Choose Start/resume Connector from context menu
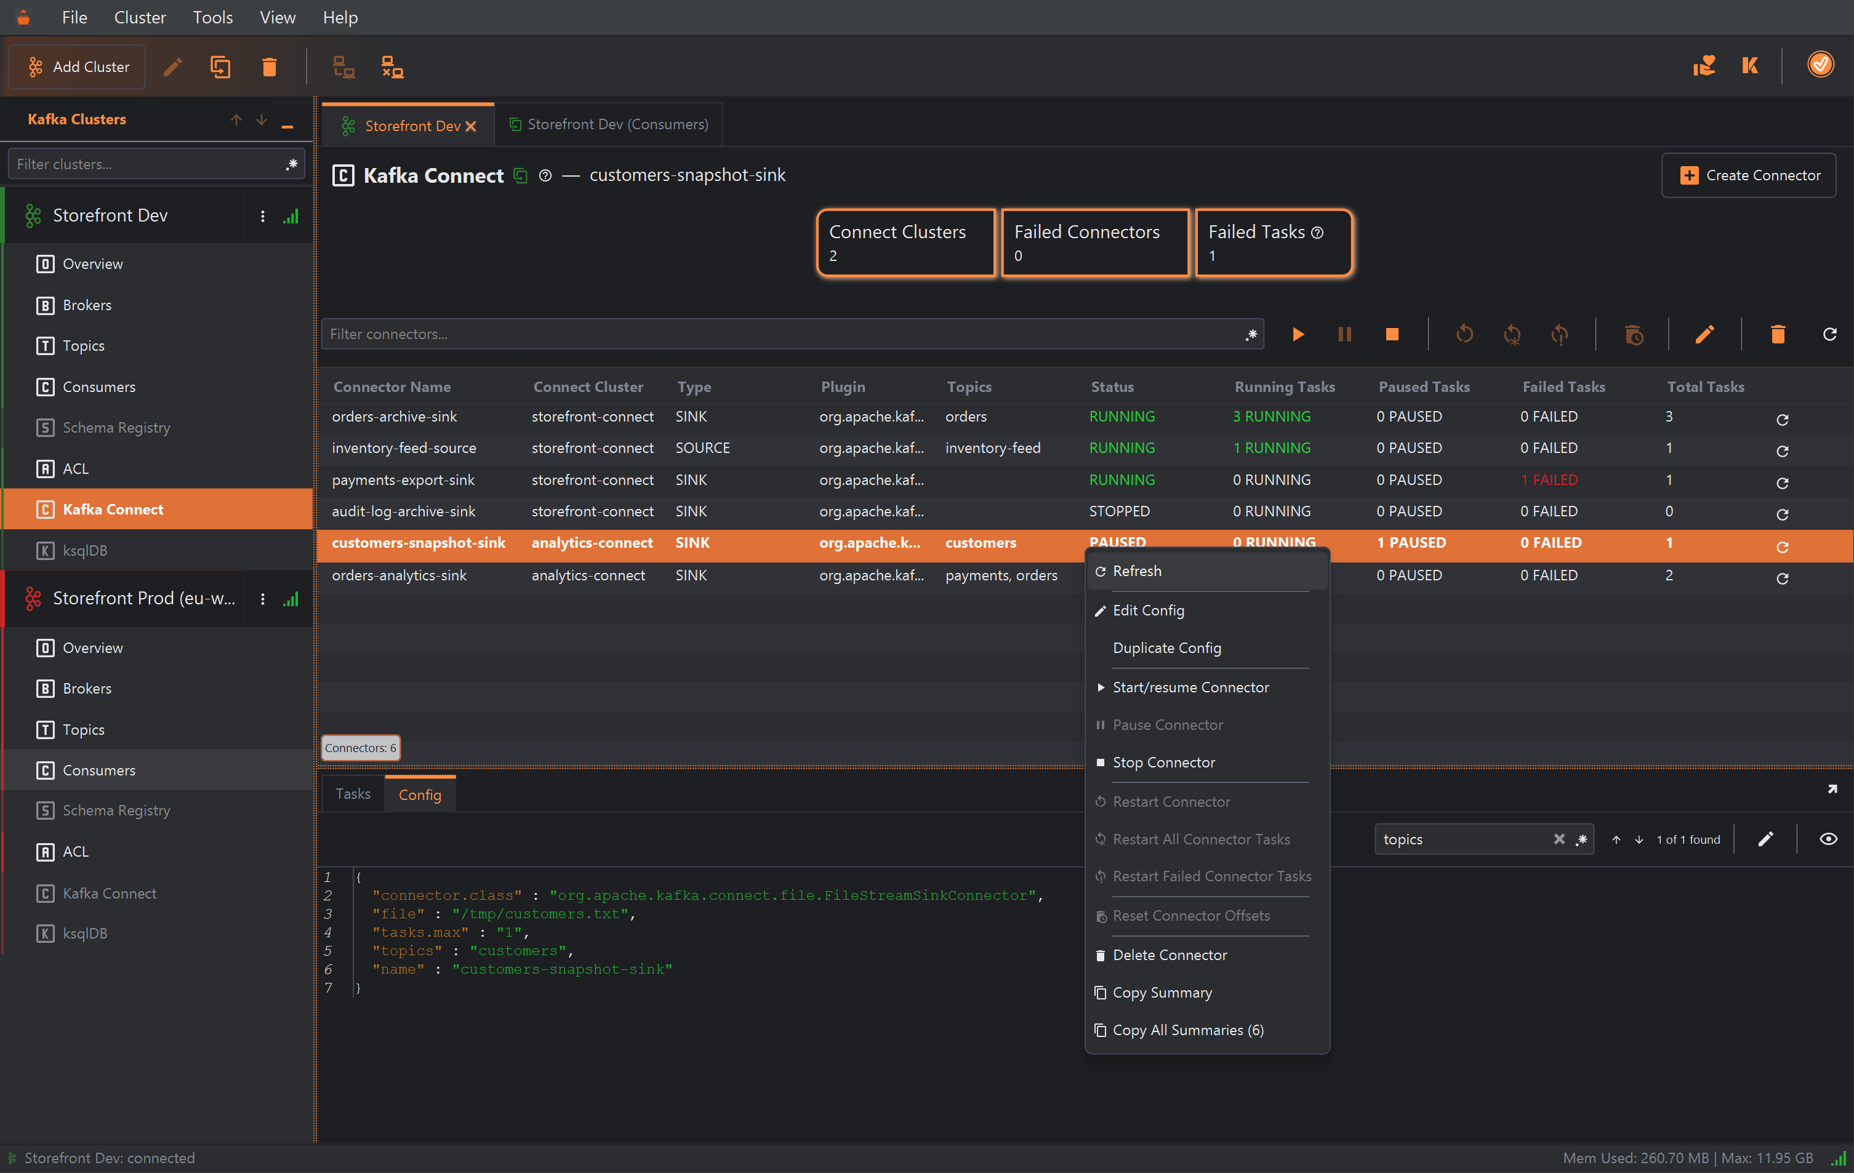This screenshot has height=1173, width=1854. click(x=1206, y=687)
